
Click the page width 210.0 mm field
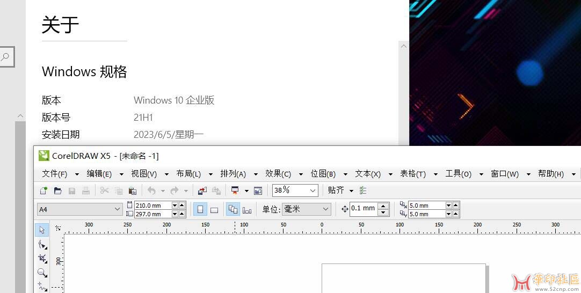(153, 205)
